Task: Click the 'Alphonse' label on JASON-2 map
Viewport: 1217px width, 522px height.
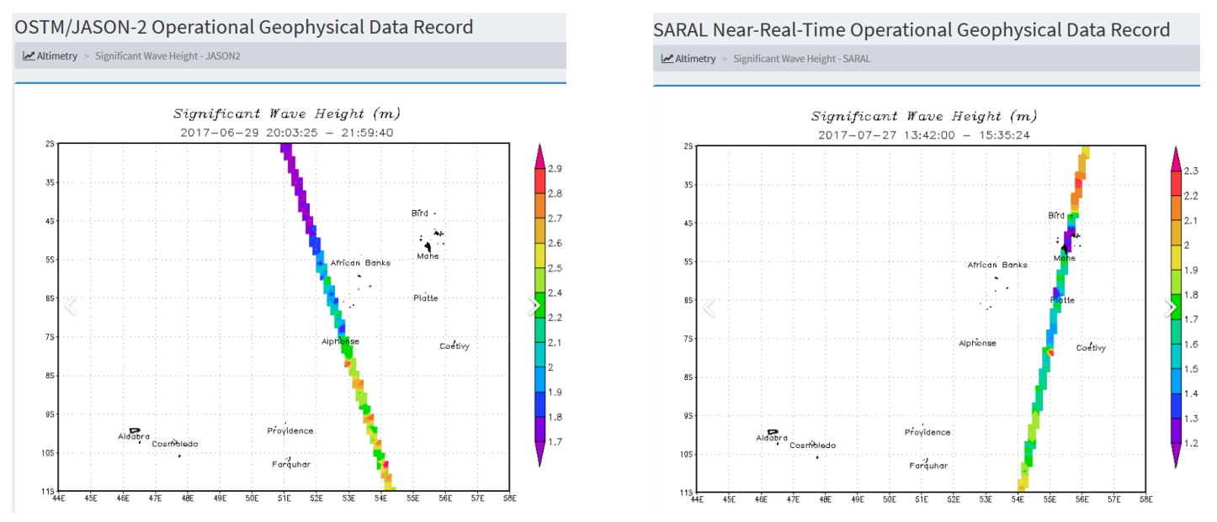Action: (x=341, y=341)
